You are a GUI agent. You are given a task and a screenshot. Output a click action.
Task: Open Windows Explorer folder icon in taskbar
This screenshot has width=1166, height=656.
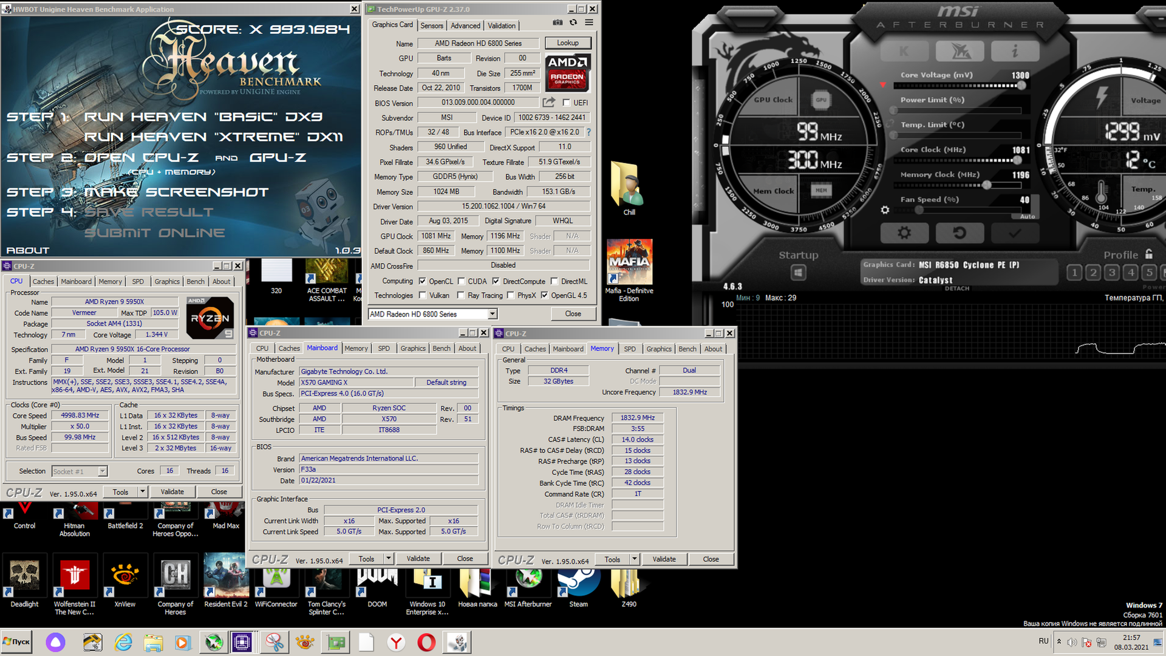tap(153, 642)
